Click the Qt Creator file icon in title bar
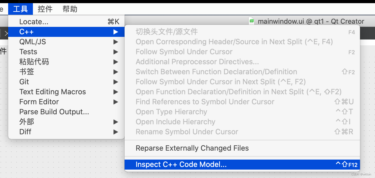The image size is (375, 178). pos(252,21)
